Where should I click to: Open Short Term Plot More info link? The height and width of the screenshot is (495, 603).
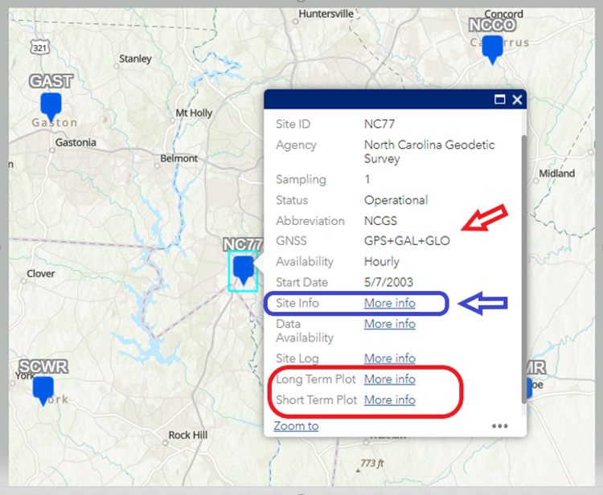[x=389, y=400]
